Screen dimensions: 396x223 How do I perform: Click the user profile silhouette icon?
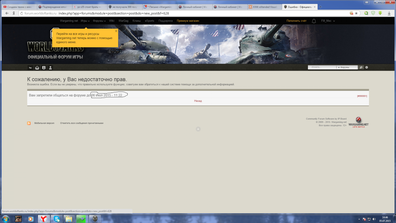tap(50, 68)
